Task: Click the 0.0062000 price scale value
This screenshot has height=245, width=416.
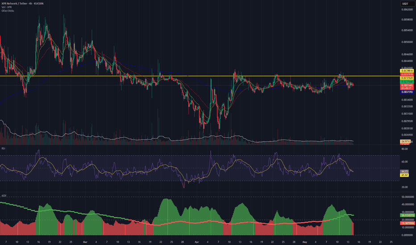Action: click(407, 9)
